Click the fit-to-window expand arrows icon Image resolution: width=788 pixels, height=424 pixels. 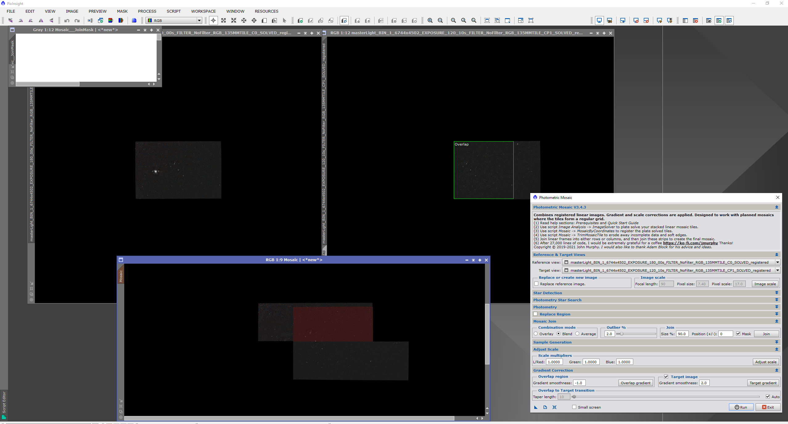(x=224, y=21)
